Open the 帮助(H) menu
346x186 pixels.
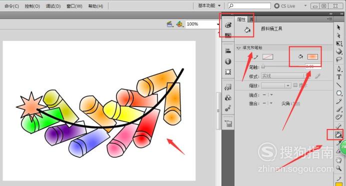(95, 6)
